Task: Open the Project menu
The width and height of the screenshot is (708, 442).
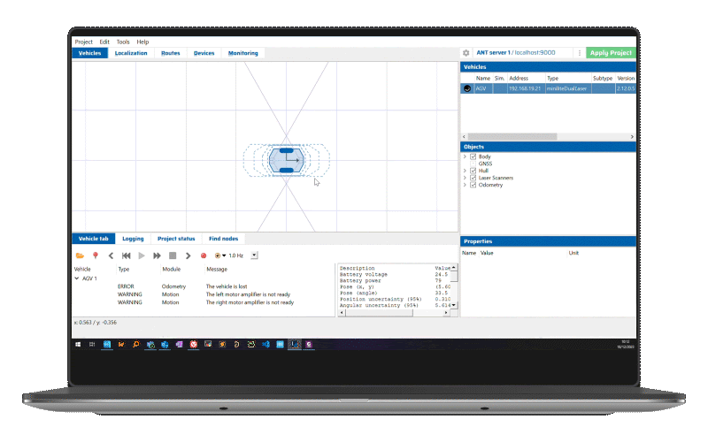Action: pos(83,42)
